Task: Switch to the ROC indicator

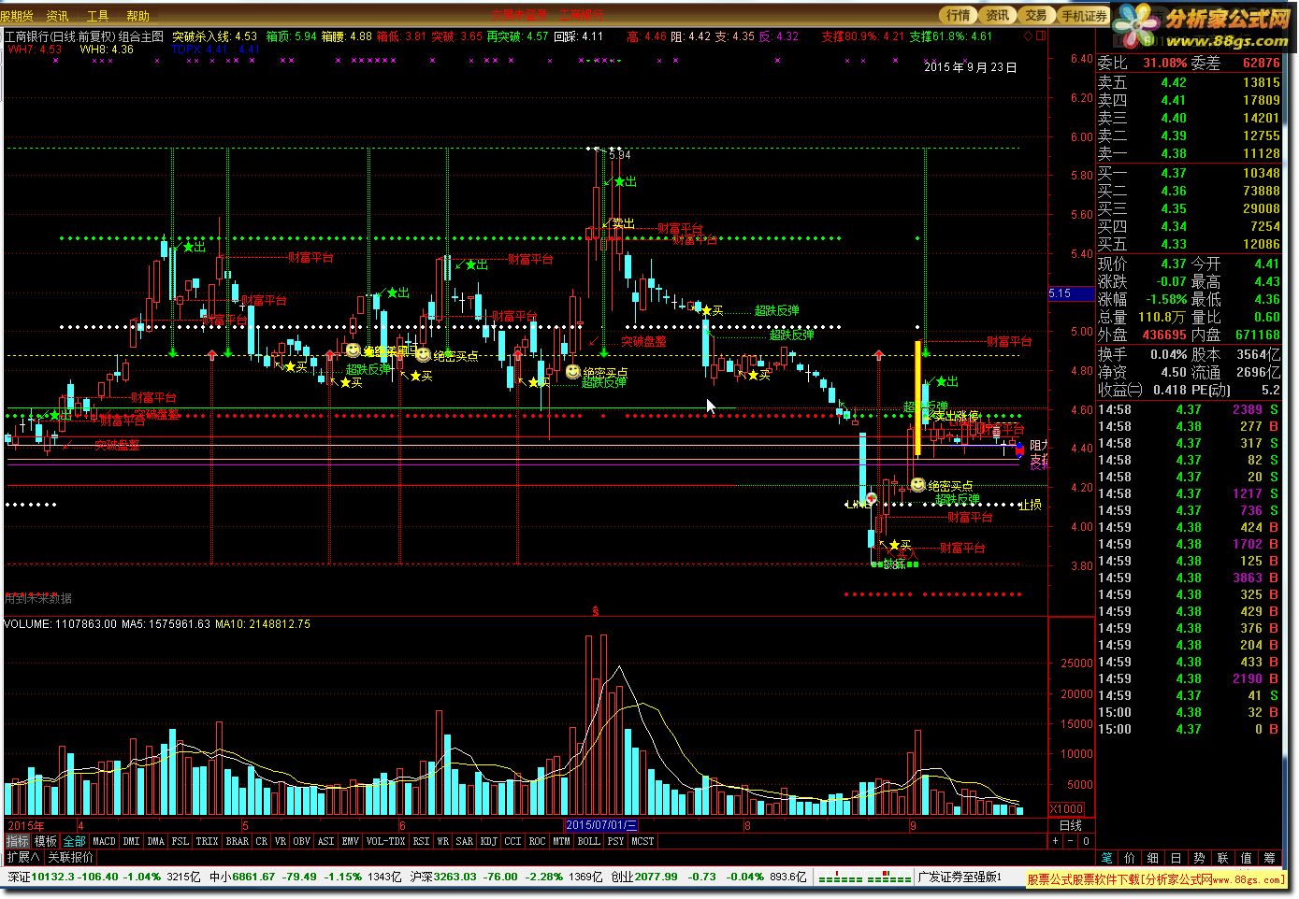Action: pos(537,841)
